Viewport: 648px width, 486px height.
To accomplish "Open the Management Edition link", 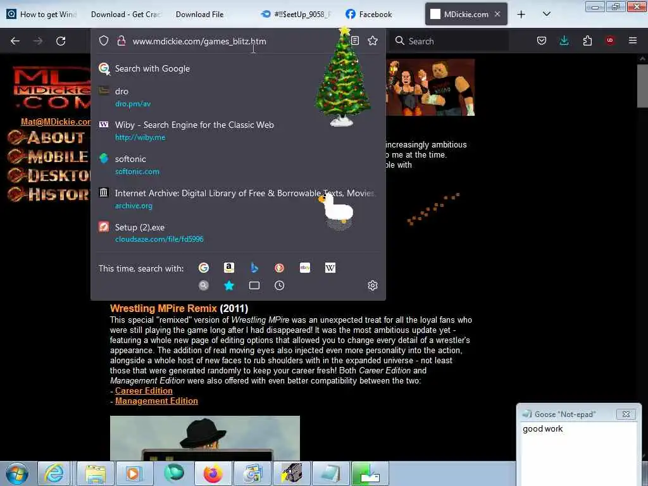I will tap(157, 401).
